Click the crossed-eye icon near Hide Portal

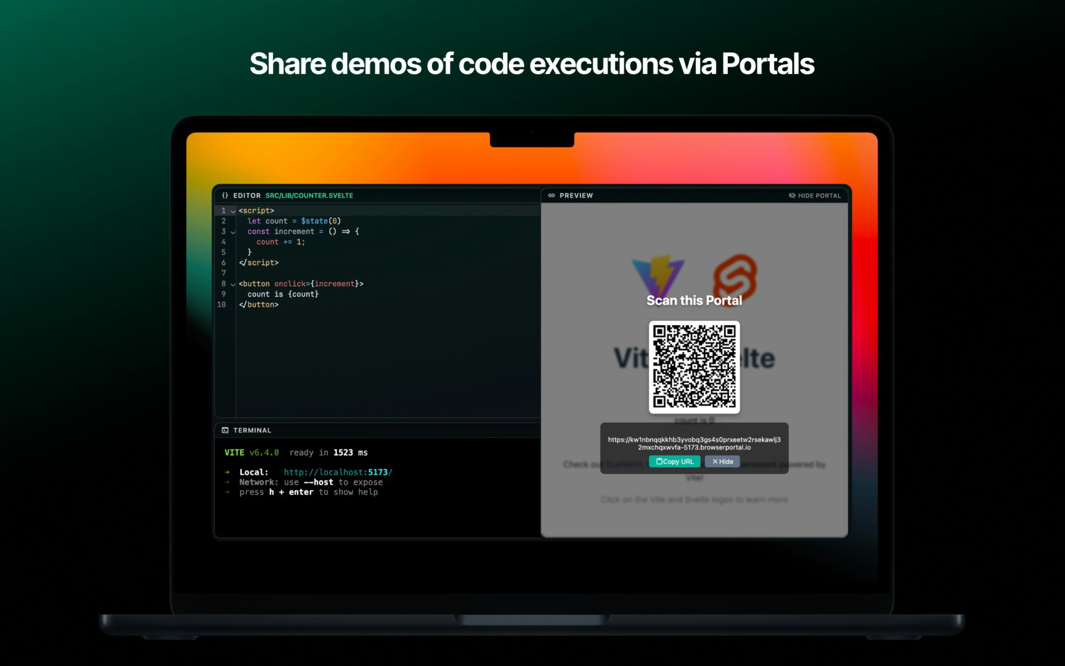[792, 195]
